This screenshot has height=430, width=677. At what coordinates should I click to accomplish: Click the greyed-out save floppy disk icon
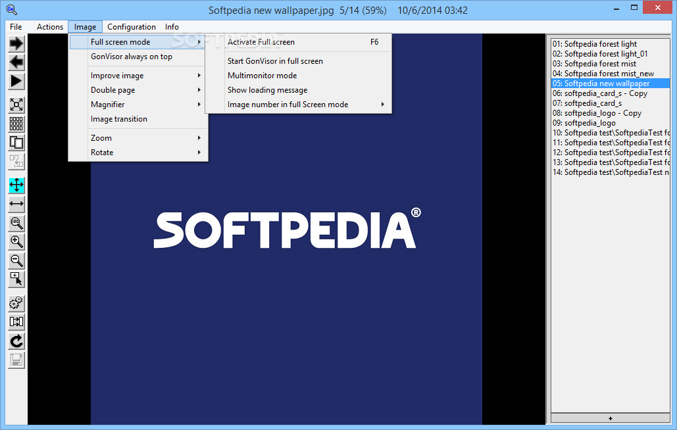16,360
